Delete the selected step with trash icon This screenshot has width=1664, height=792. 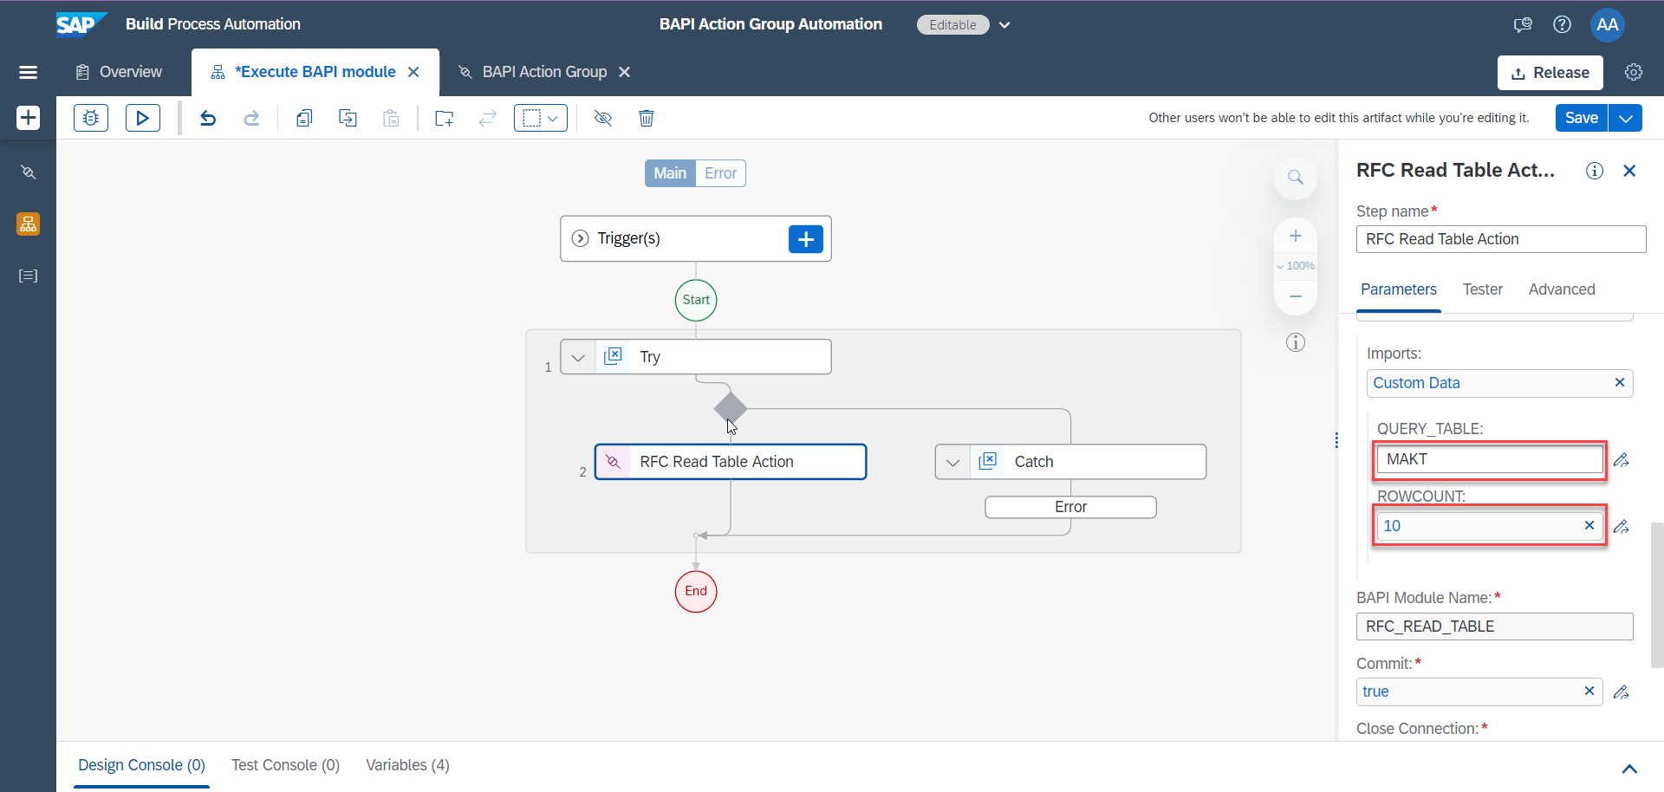pos(647,118)
